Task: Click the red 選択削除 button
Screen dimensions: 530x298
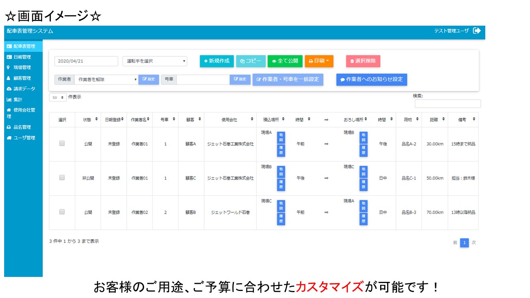Action: click(x=363, y=61)
